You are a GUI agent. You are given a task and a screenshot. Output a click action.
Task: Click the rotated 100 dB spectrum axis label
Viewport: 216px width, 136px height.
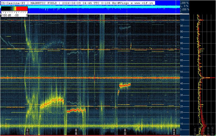point(195,131)
